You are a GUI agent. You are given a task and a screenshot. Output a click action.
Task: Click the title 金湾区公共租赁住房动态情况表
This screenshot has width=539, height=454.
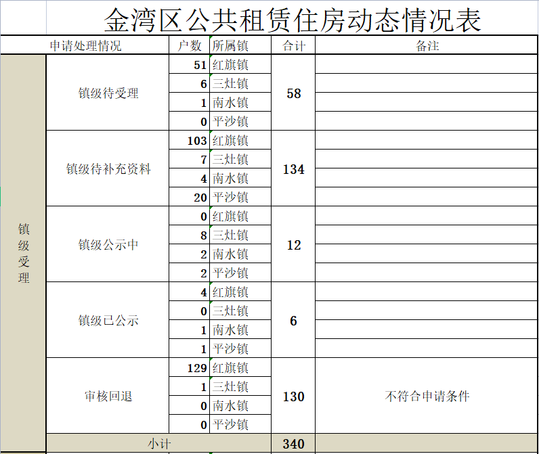(x=293, y=20)
